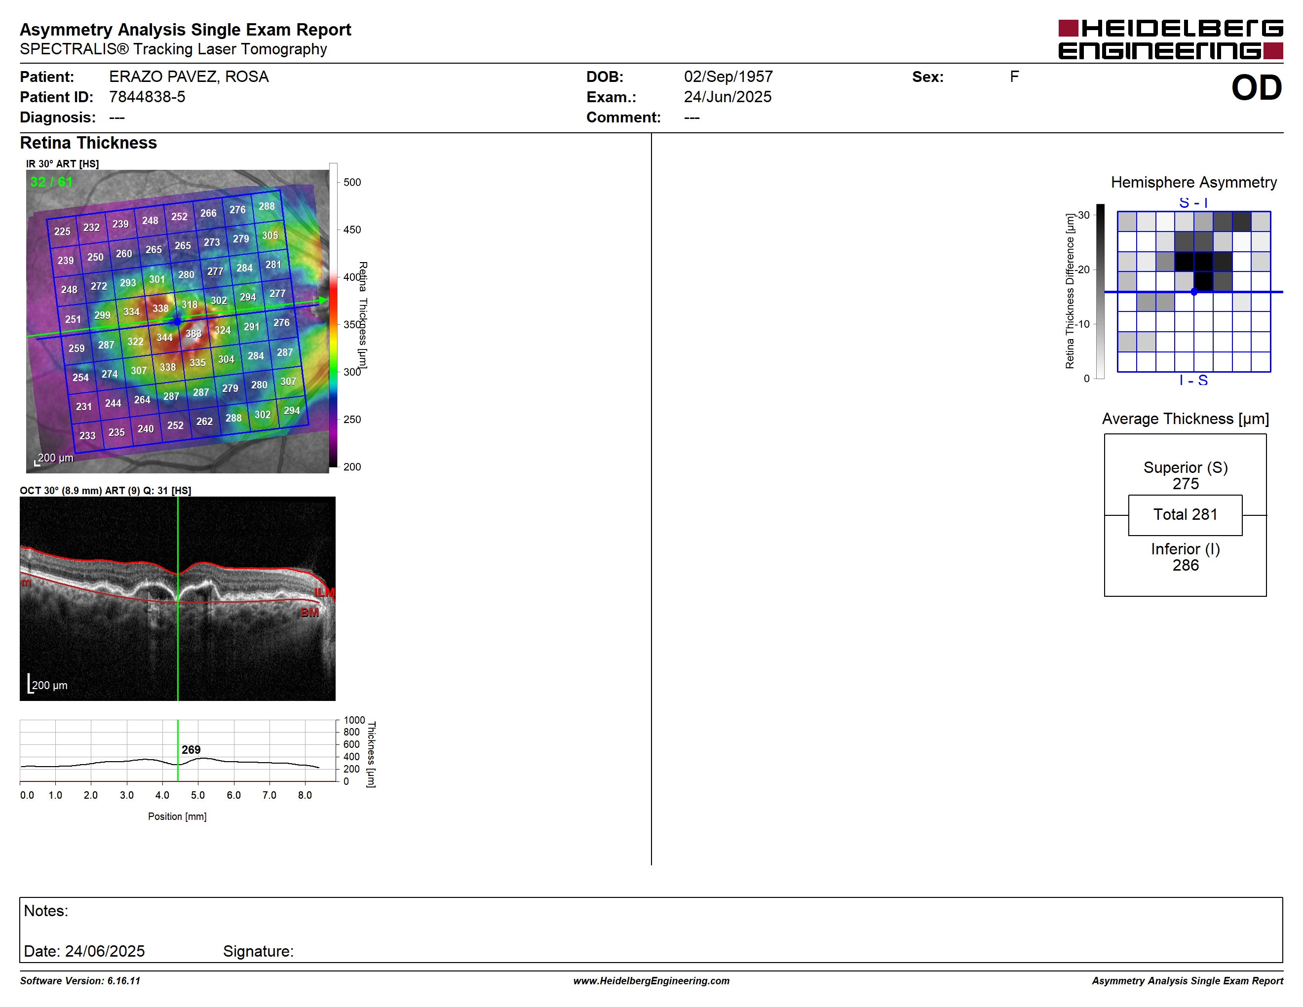Screen dimensions: 1303x1007
Task: Click the Heidelberg Engineering logo
Action: (x=1171, y=39)
